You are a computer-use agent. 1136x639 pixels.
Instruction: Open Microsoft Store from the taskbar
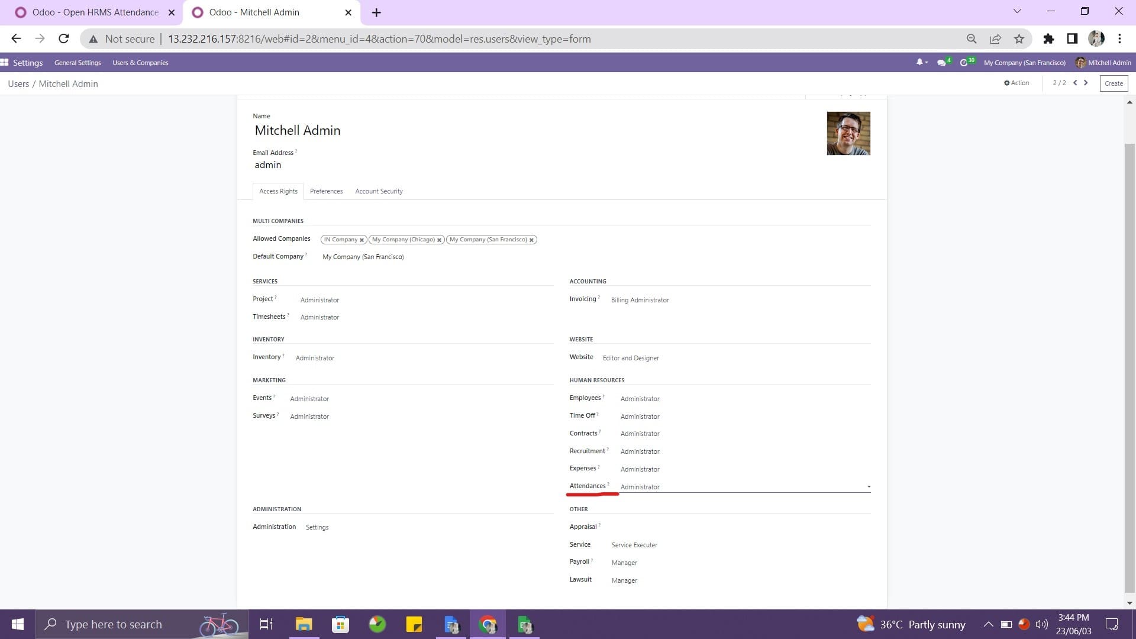pyautogui.click(x=340, y=624)
